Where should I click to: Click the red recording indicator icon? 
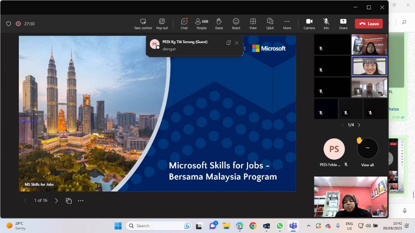[18, 24]
